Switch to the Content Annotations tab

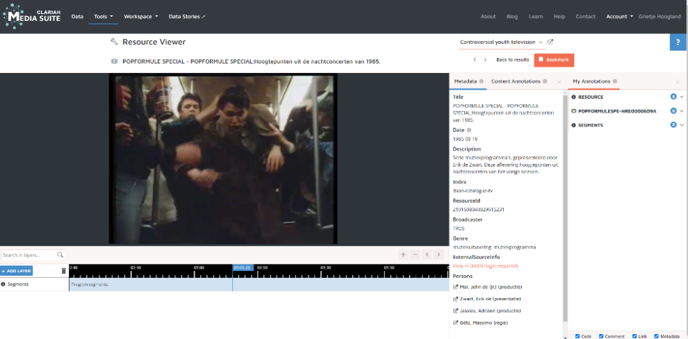point(516,81)
